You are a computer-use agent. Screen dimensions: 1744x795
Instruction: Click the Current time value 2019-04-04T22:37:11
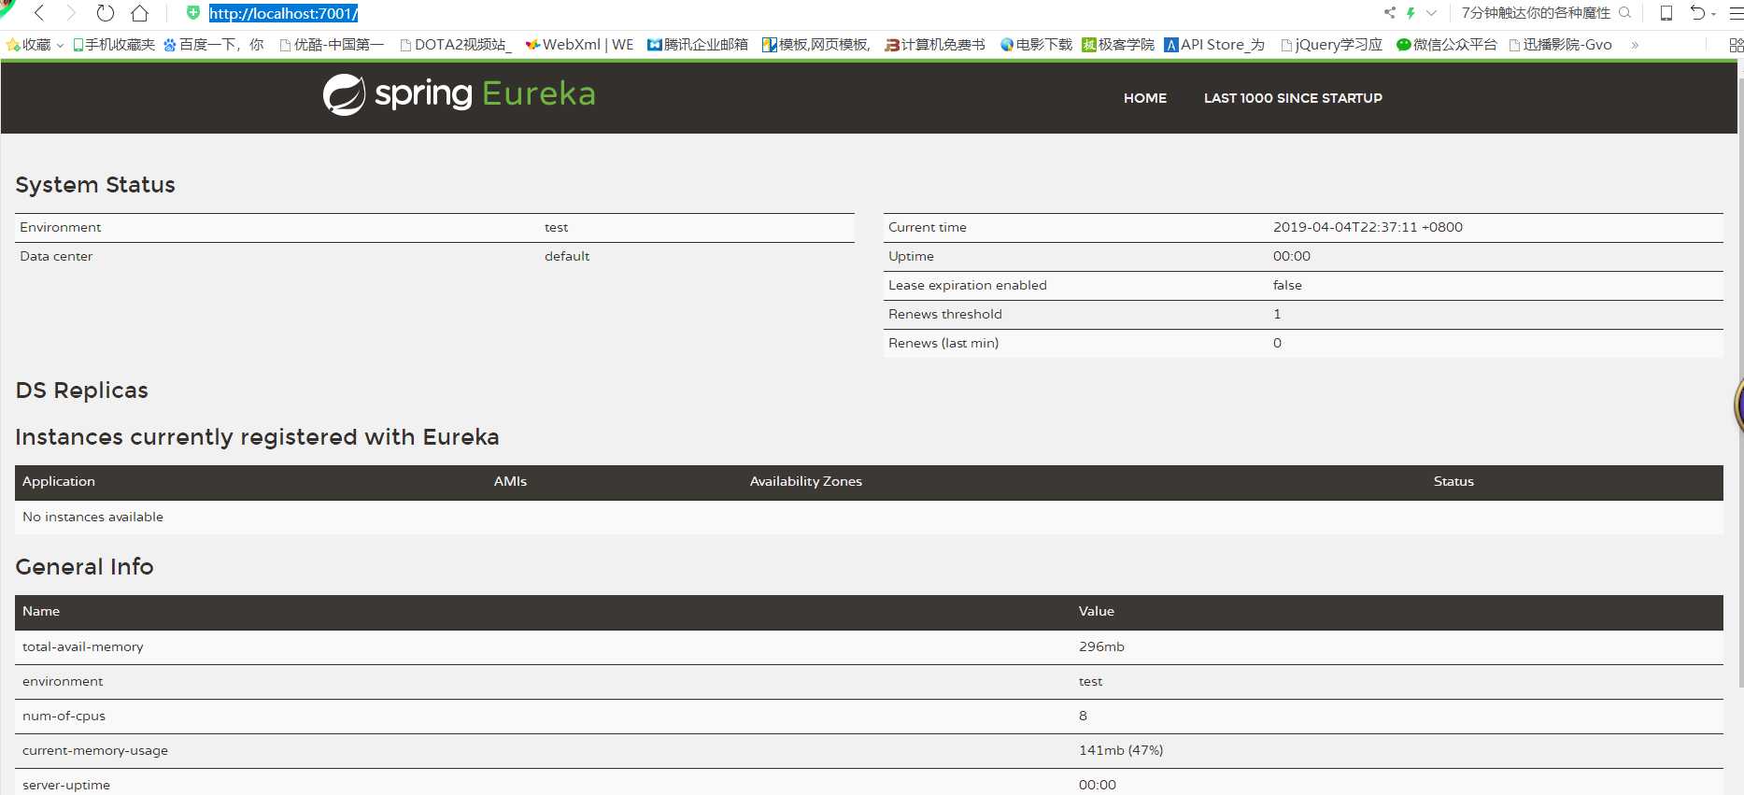[x=1368, y=227]
